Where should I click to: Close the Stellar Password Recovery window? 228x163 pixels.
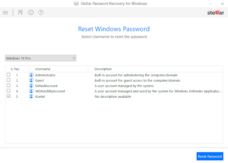coord(222,4)
